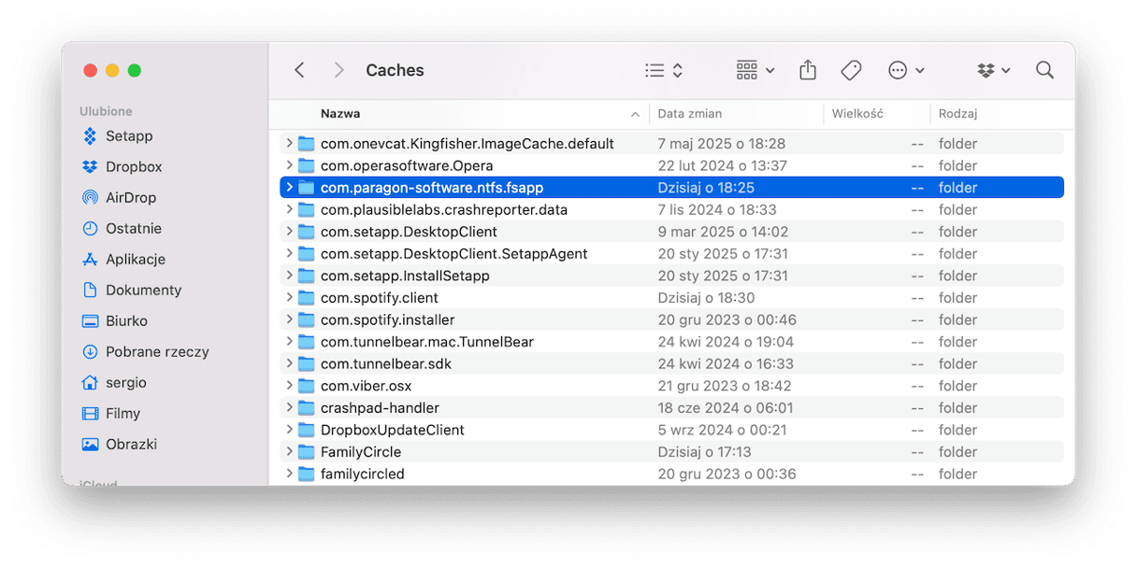Screen dimensions: 1137x567
Task: Click the com.operasoftware.Opera folder icon
Action: click(307, 166)
